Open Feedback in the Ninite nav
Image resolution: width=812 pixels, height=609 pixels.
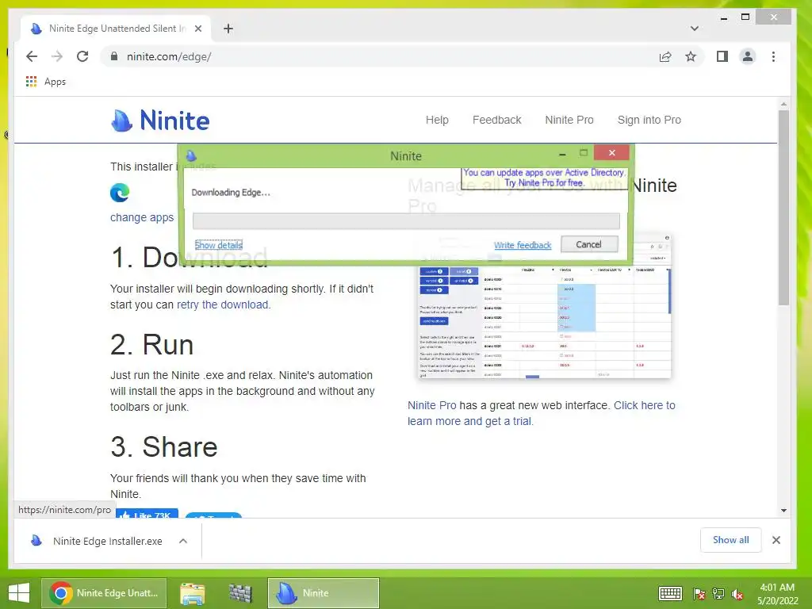(x=496, y=120)
